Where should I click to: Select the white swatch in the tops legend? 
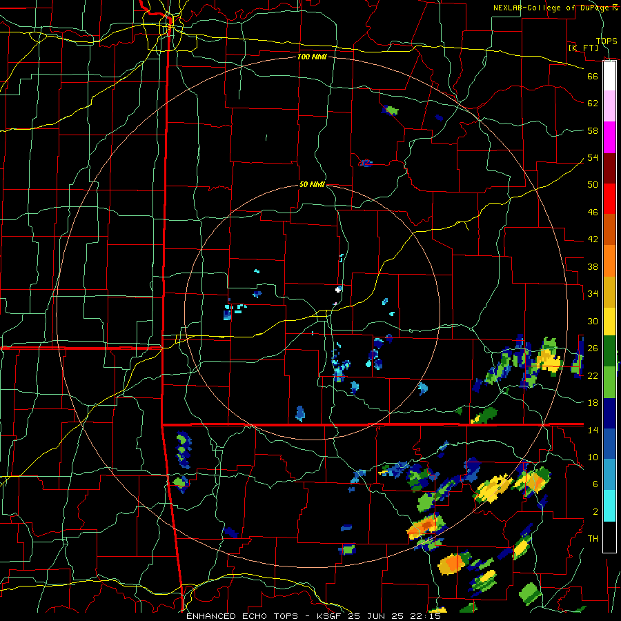tap(609, 76)
